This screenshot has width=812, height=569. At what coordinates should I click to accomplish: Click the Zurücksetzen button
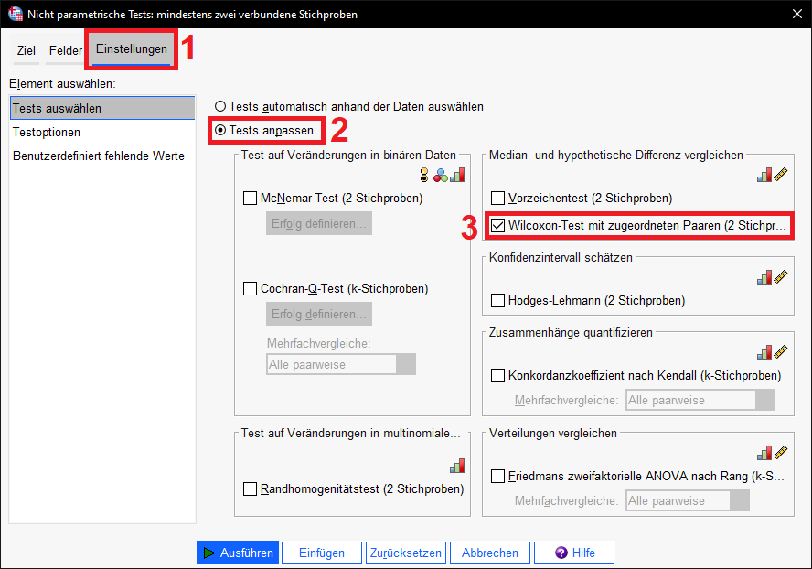[405, 553]
